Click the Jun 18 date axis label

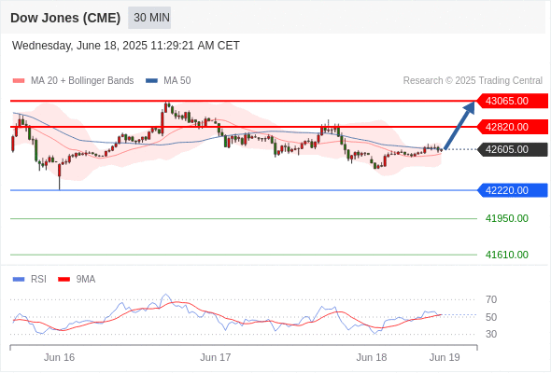click(372, 357)
